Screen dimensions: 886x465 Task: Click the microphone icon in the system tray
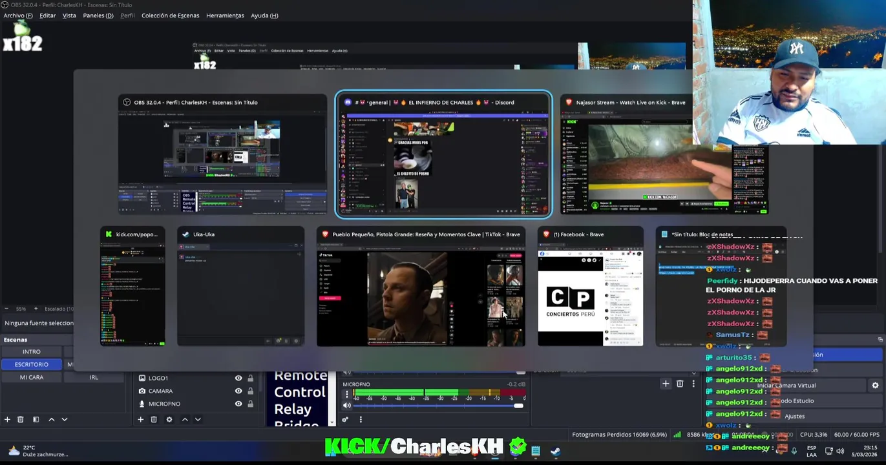[794, 451]
